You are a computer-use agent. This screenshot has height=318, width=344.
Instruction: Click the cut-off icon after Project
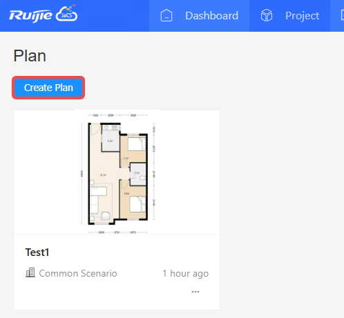tap(343, 16)
